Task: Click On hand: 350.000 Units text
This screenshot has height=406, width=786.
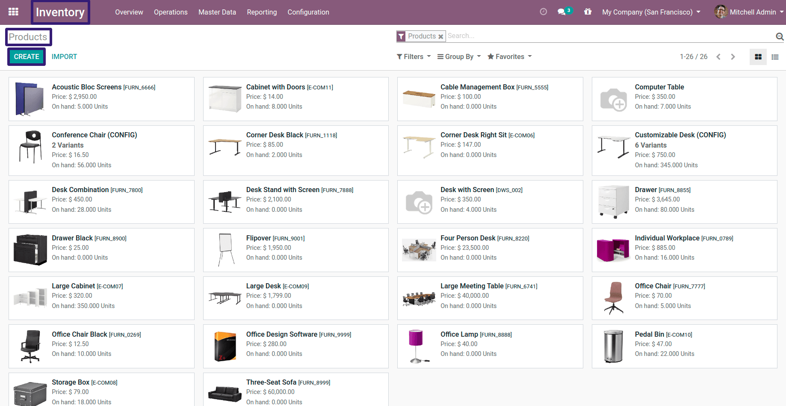Action: click(83, 306)
